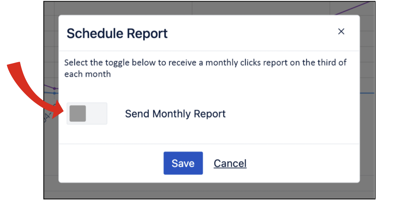
Task: Select the purple data point behind the dialog
Action: point(54,88)
